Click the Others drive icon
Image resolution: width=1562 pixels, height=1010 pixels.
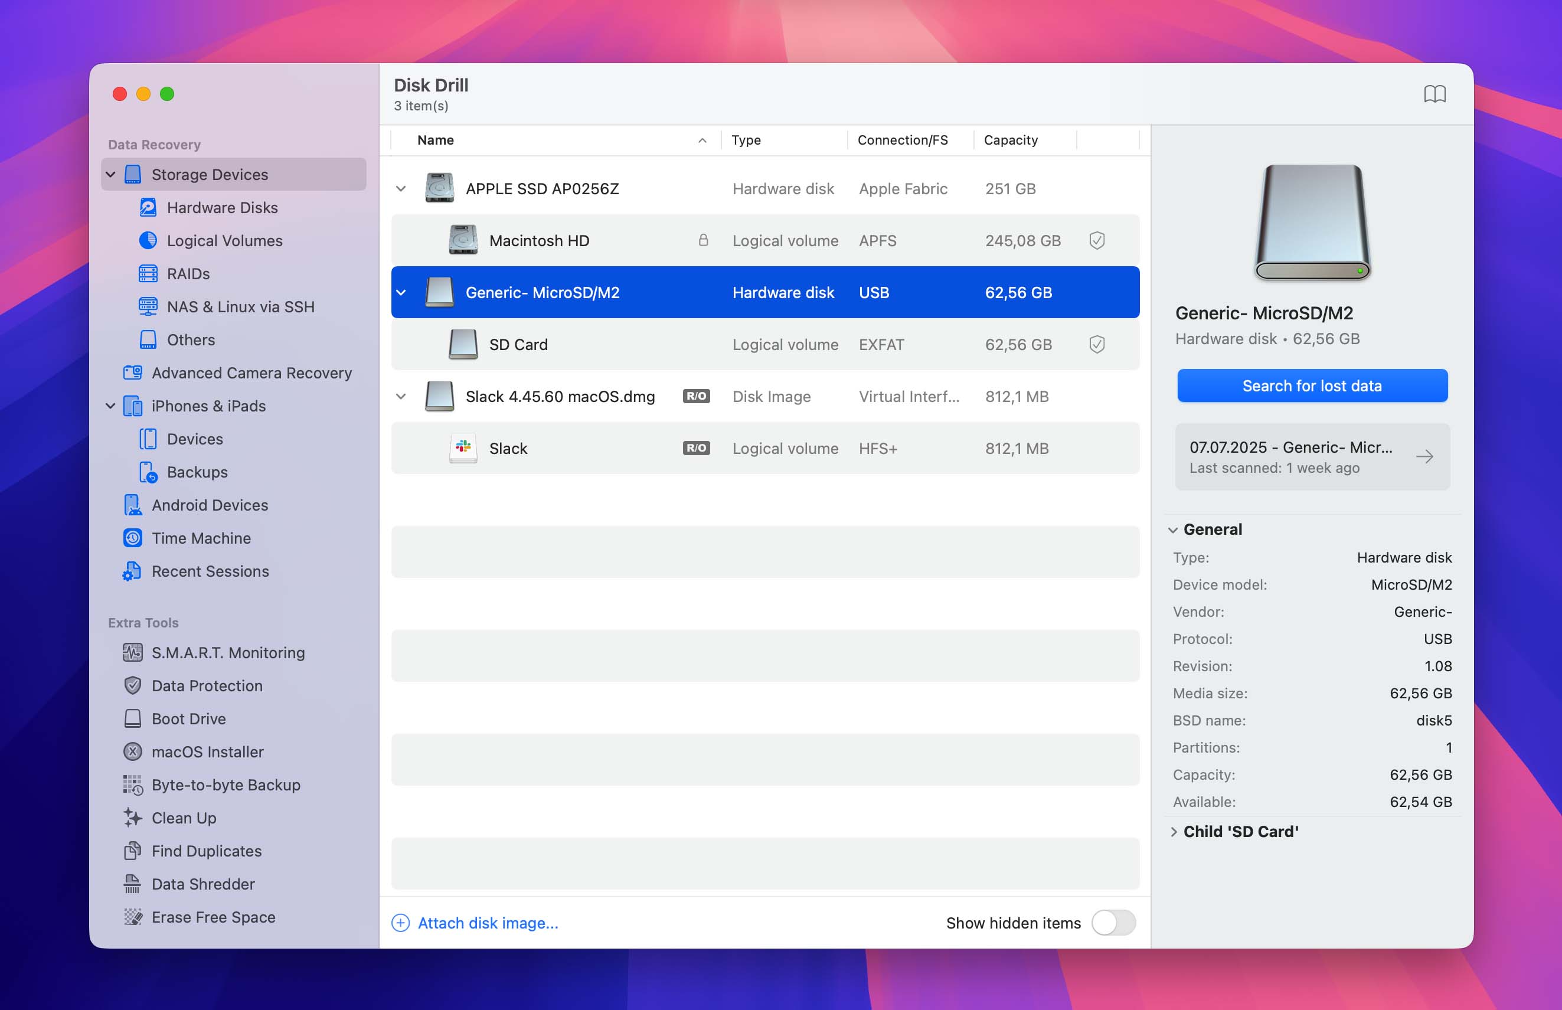[x=148, y=340]
